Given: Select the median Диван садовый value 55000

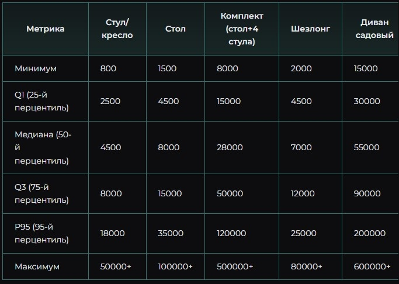Looking at the screenshot, I should tap(366, 147).
